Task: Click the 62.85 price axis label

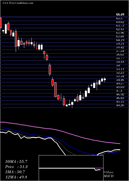Action: click(120, 29)
